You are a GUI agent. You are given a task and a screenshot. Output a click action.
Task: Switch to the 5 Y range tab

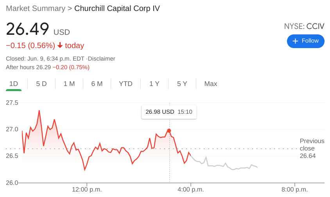click(182, 84)
